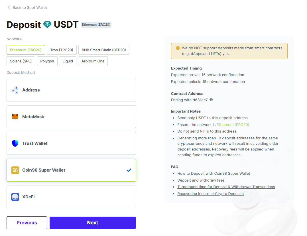
Task: Select Tron (TRC20) network
Action: (x=62, y=50)
